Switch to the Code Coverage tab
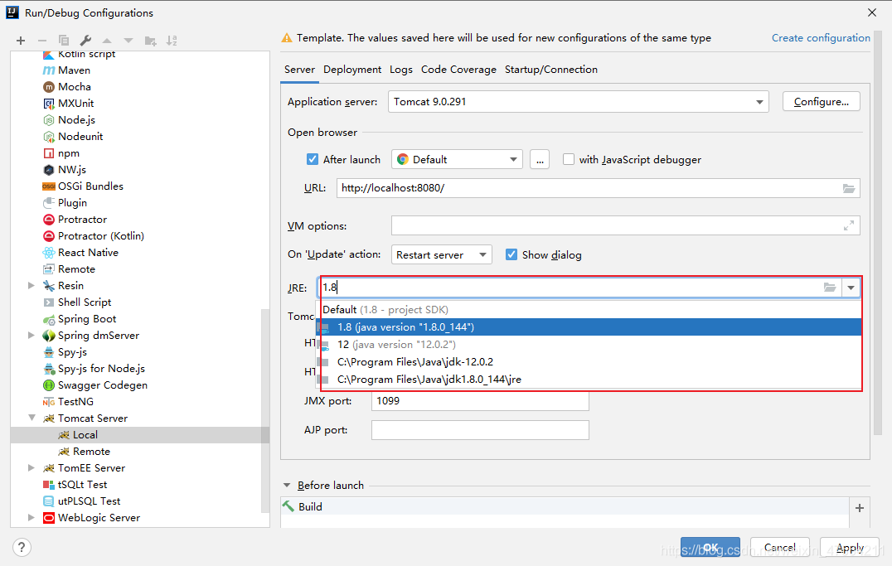 tap(458, 70)
